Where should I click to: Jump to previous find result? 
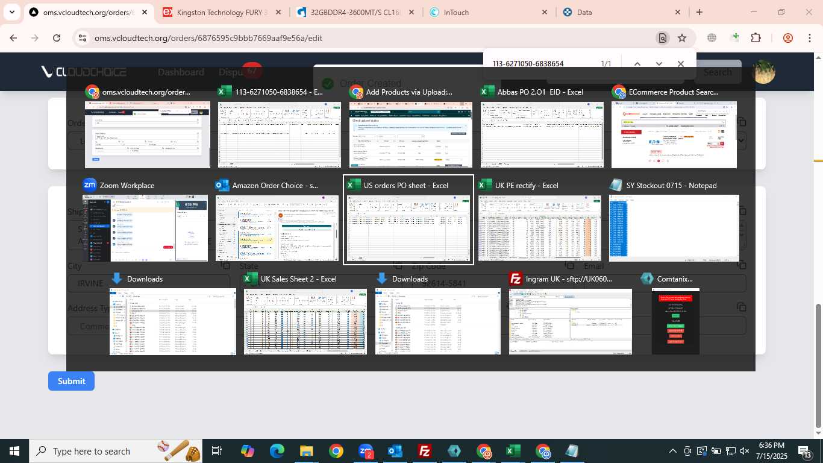click(637, 64)
